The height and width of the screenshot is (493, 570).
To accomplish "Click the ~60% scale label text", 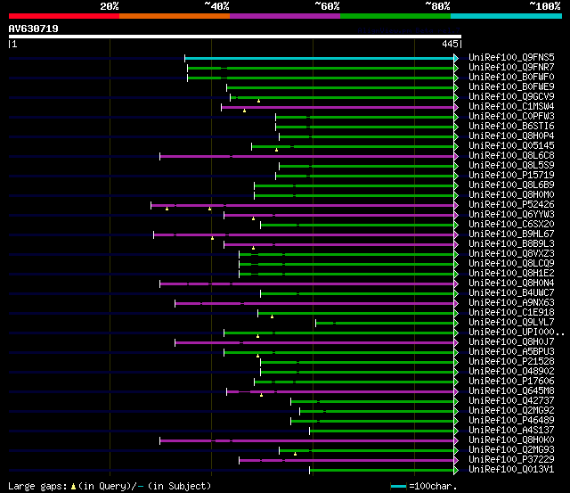I will tap(327, 6).
